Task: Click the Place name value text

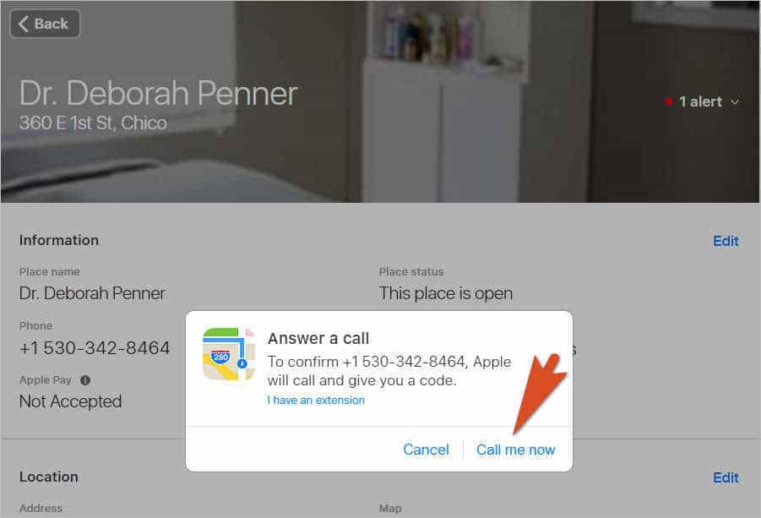Action: (x=92, y=293)
